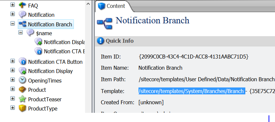275x122 pixels.
Task: Click the ProductType yellow cube icon
Action: (x=22, y=109)
